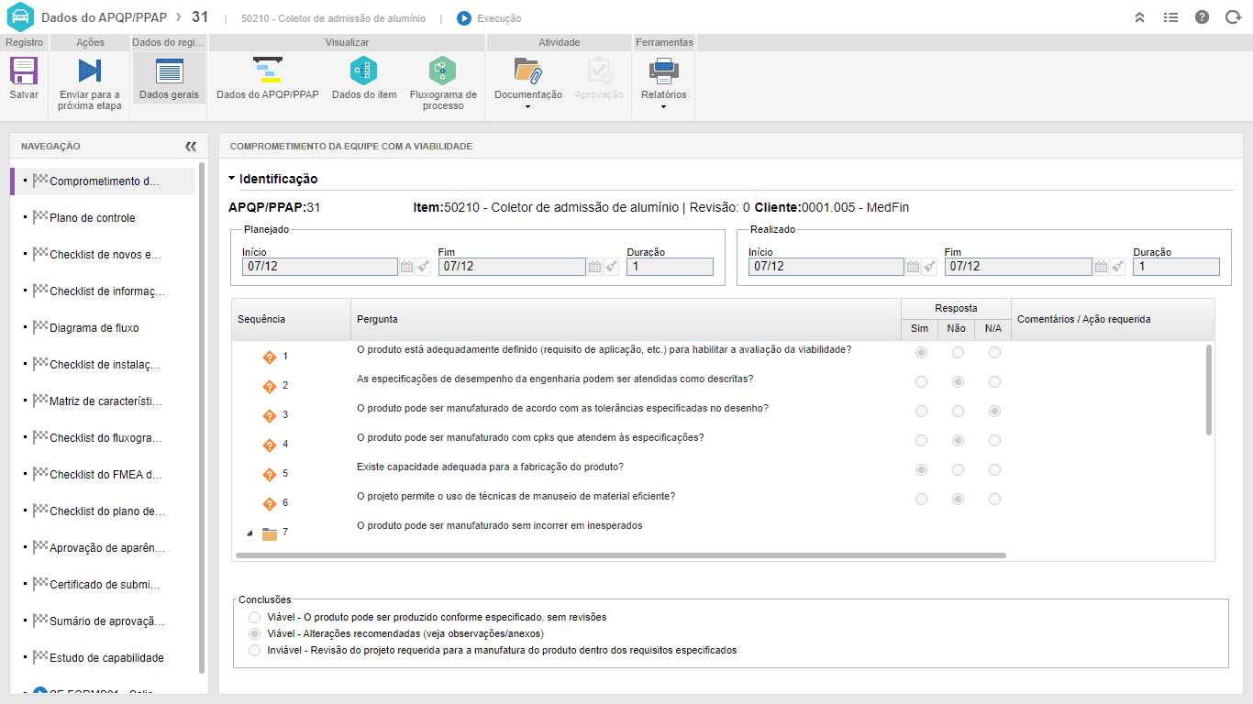Collapse row 7 tree arrow
This screenshot has height=704, width=1253.
(x=249, y=533)
